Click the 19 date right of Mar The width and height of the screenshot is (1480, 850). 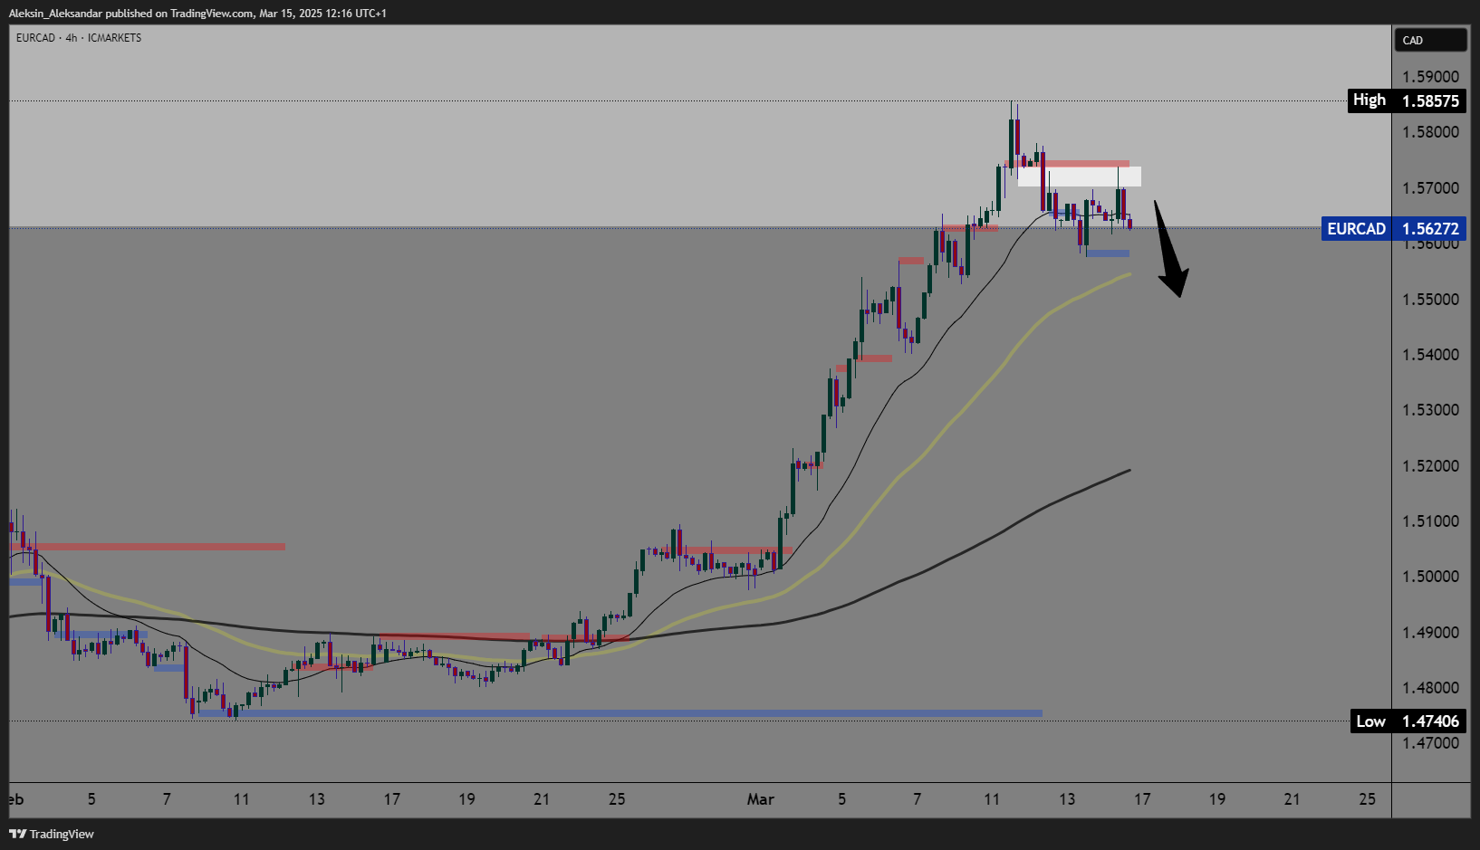(1217, 799)
